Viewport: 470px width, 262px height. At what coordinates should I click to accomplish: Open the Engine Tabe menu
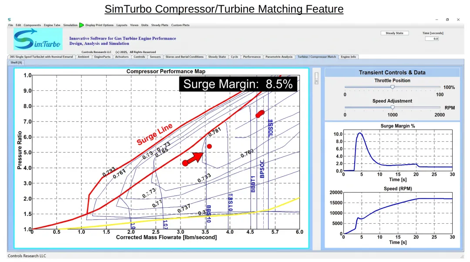[x=52, y=25]
